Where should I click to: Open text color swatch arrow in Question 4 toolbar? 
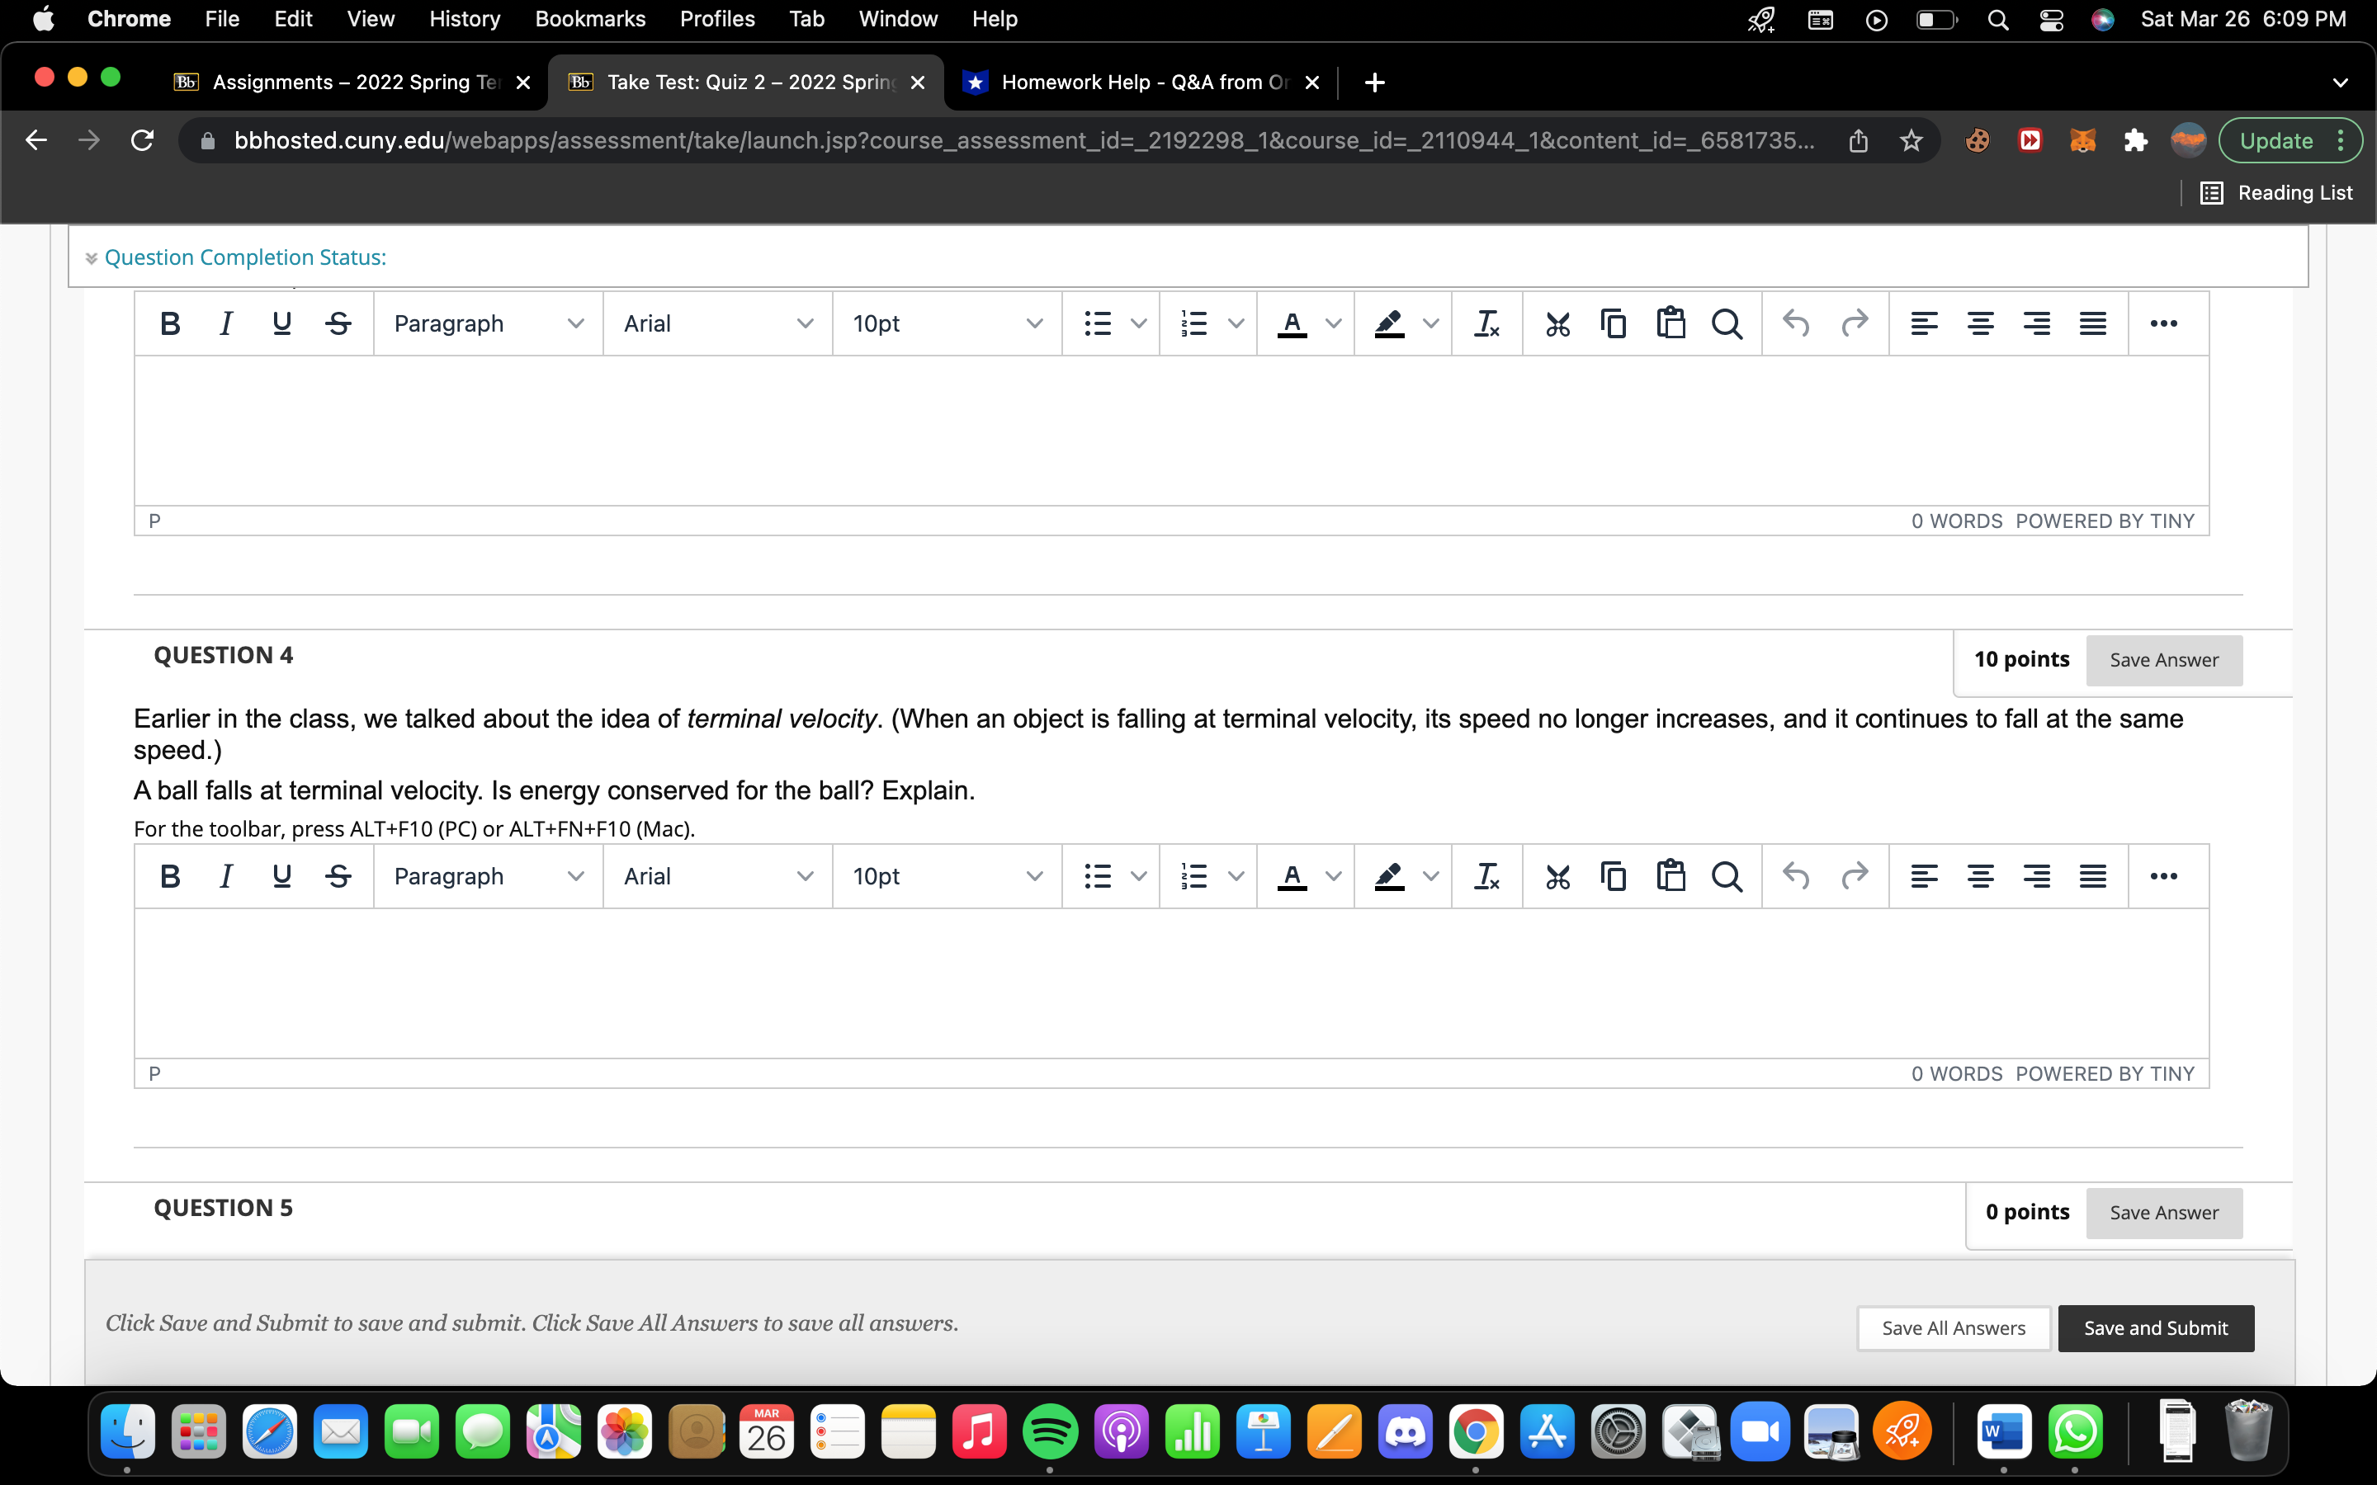click(x=1333, y=876)
